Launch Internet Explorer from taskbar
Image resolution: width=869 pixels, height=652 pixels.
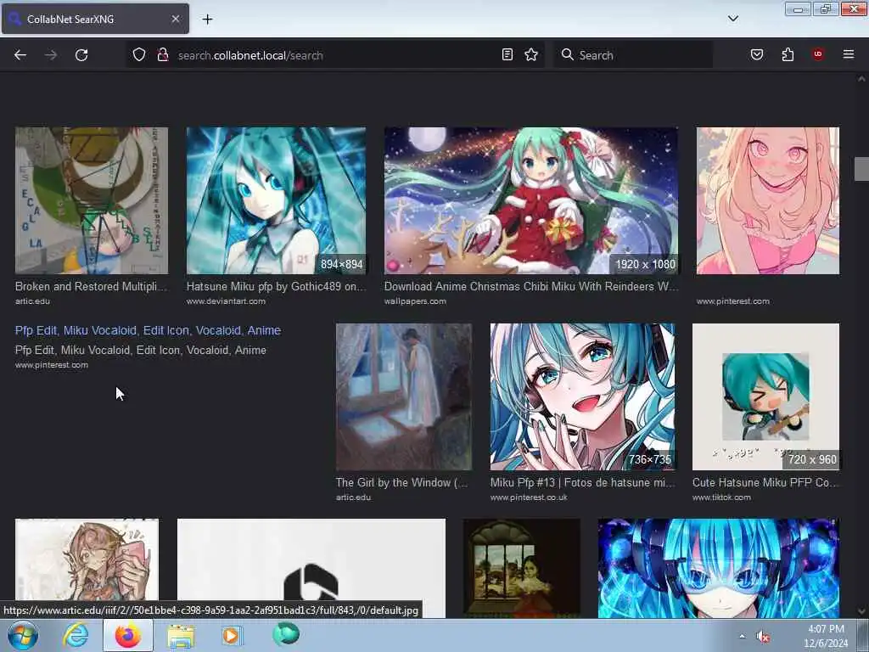(x=76, y=635)
